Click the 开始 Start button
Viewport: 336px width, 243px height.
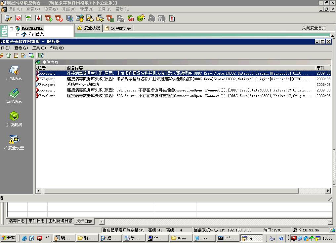[9, 238]
